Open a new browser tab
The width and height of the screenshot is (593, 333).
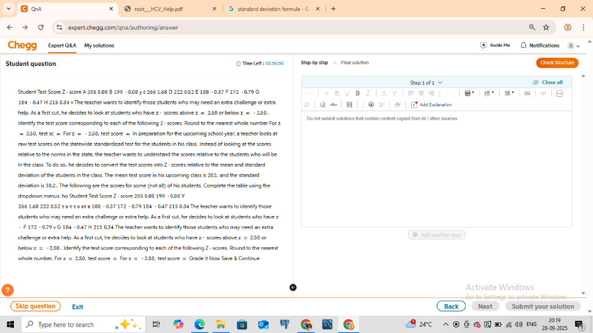pyautogui.click(x=333, y=9)
